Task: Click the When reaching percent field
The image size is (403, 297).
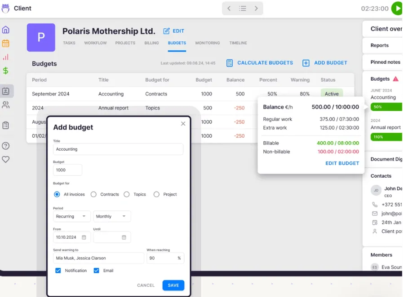Action: tap(165, 258)
